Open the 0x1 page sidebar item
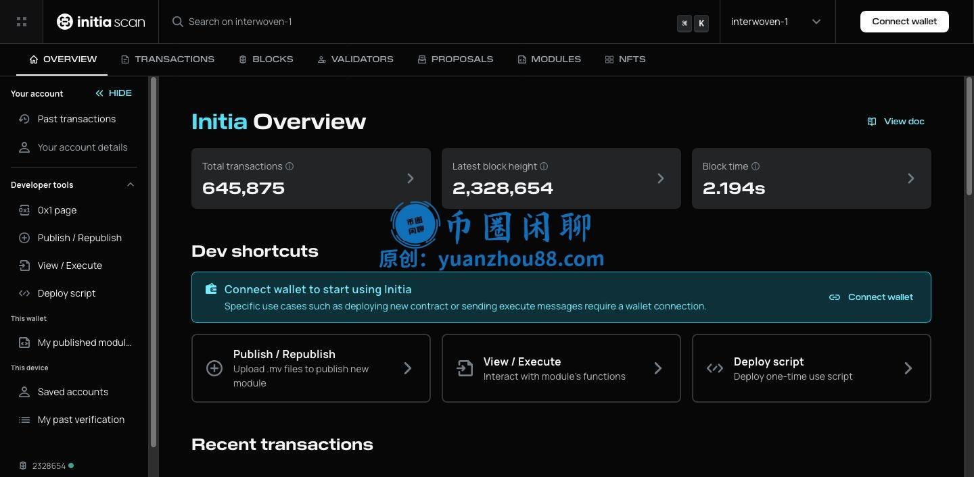 point(57,210)
